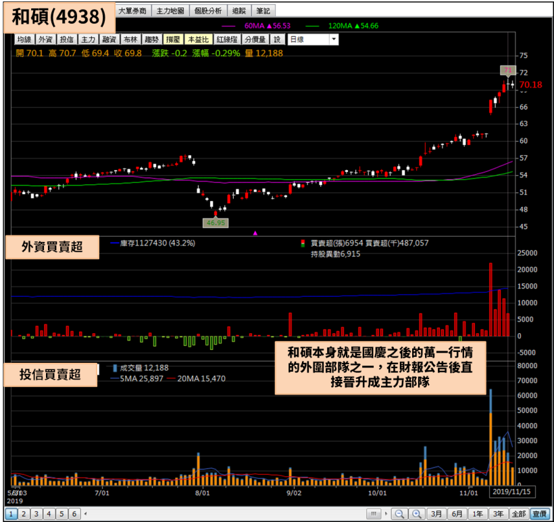
Task: Toggle the 分價量 volume-by-price indicator
Action: (x=255, y=39)
